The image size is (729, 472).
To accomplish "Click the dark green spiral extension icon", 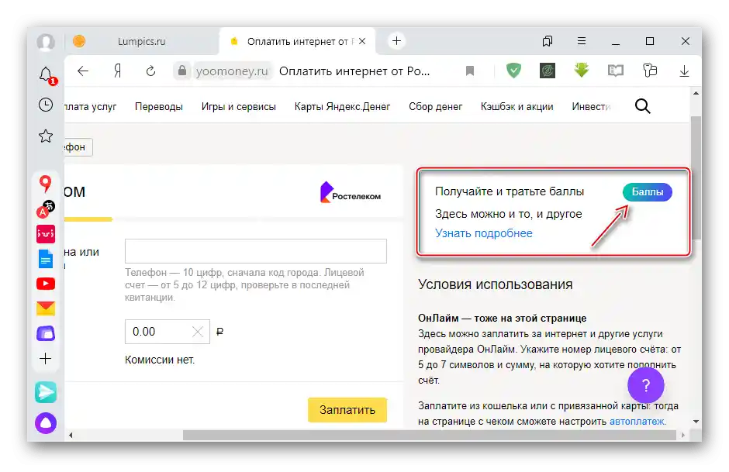I will click(548, 71).
